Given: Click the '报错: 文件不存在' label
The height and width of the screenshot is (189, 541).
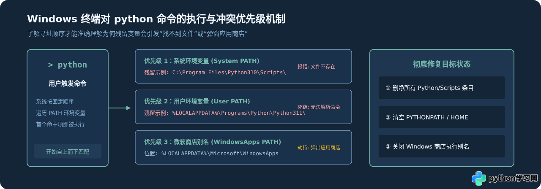Looking at the screenshot, I should (x=317, y=67).
